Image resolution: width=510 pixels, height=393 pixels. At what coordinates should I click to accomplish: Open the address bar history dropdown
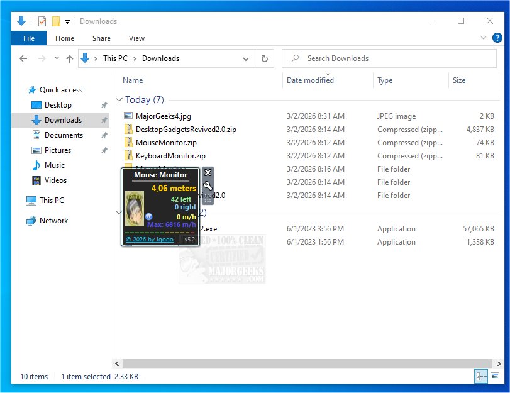pyautogui.click(x=245, y=58)
